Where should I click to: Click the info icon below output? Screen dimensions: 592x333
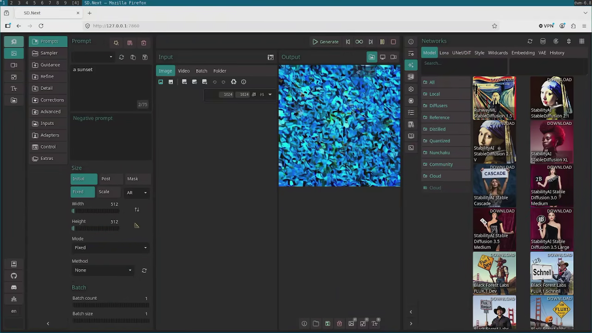304,324
